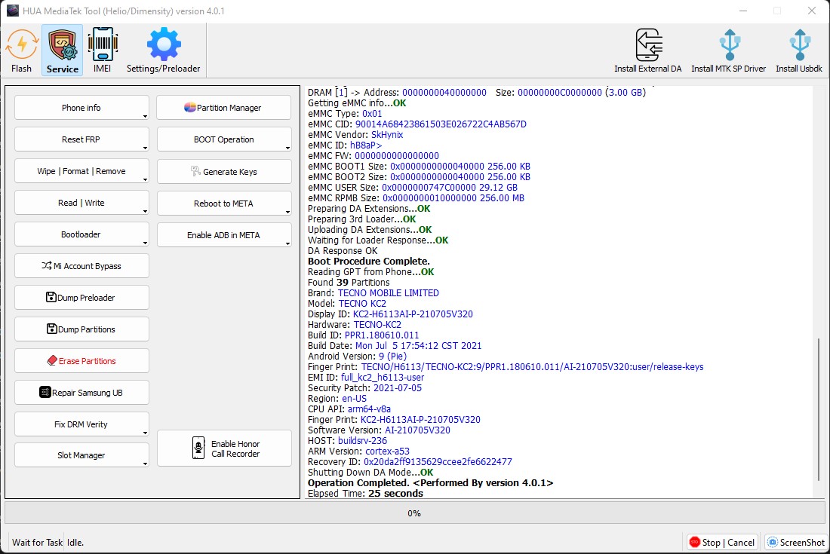Click the Reset FRP button
Viewport: 830px width, 554px height.
(x=81, y=139)
